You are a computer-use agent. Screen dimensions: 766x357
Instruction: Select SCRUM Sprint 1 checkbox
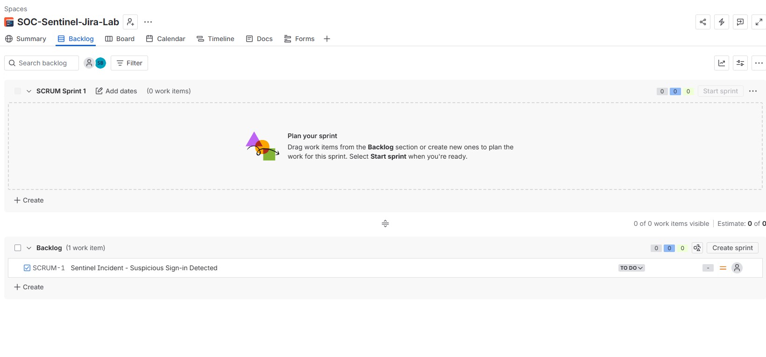(18, 91)
